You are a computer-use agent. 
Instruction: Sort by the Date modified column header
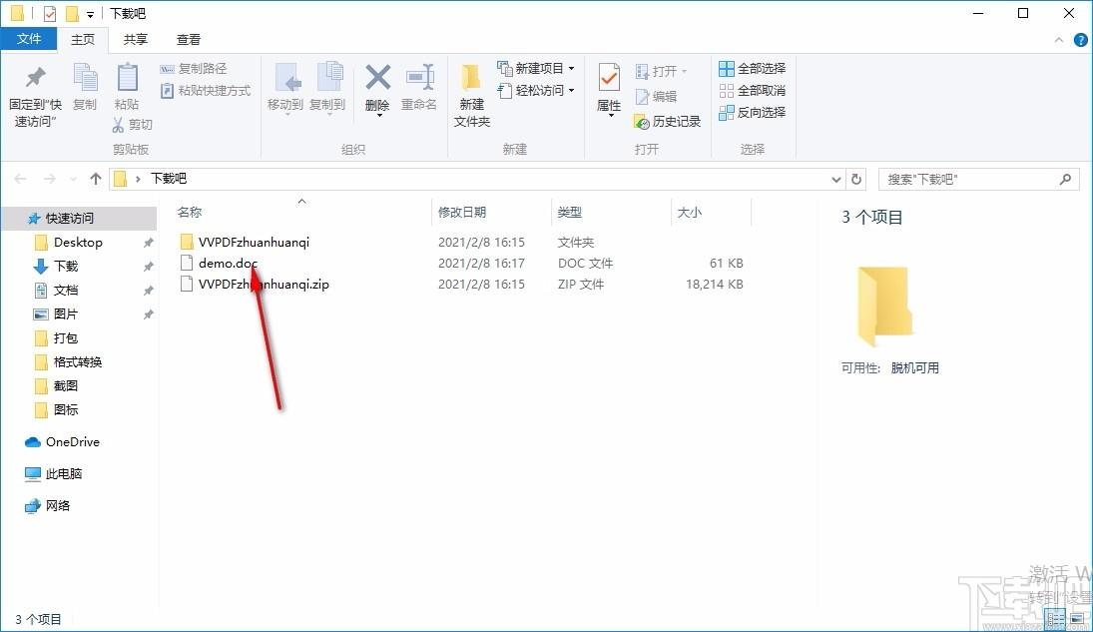click(462, 212)
